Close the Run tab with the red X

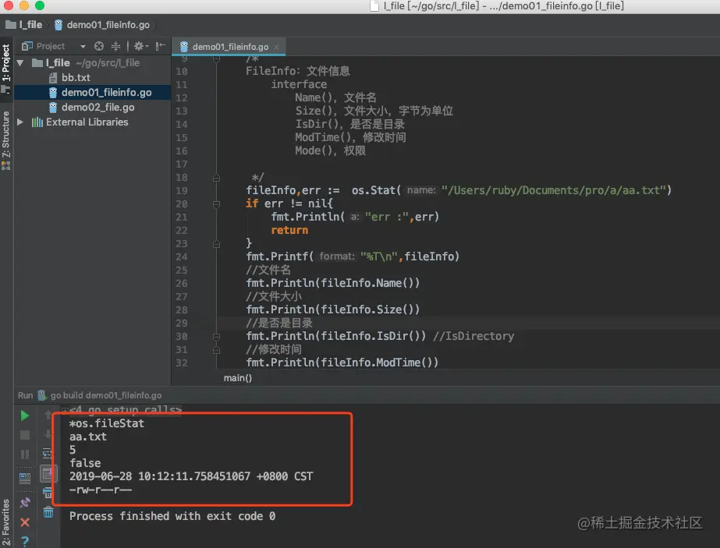[25, 522]
